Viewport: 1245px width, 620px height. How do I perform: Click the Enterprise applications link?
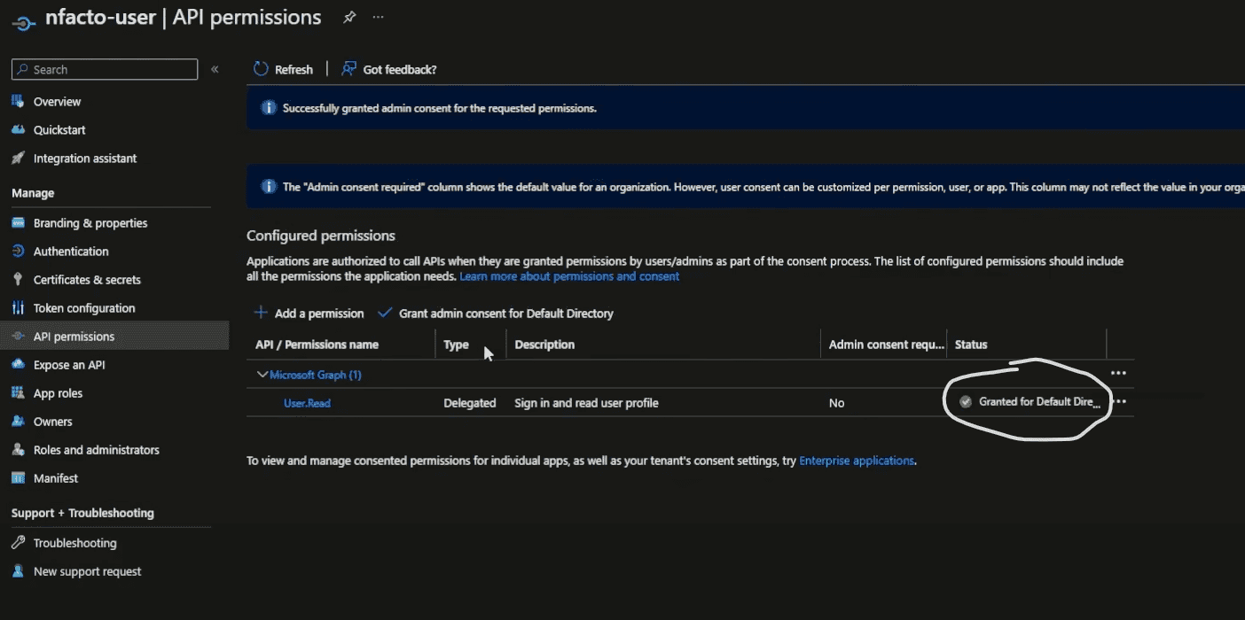coord(856,460)
